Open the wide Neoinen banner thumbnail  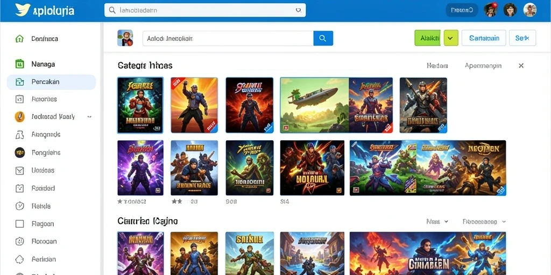pos(428,168)
